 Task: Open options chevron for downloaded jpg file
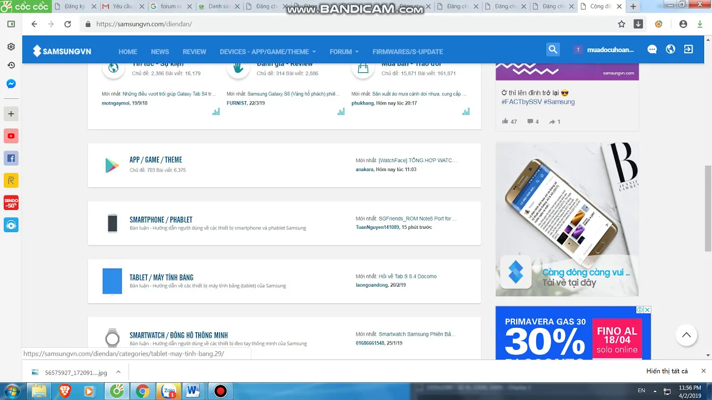[118, 372]
